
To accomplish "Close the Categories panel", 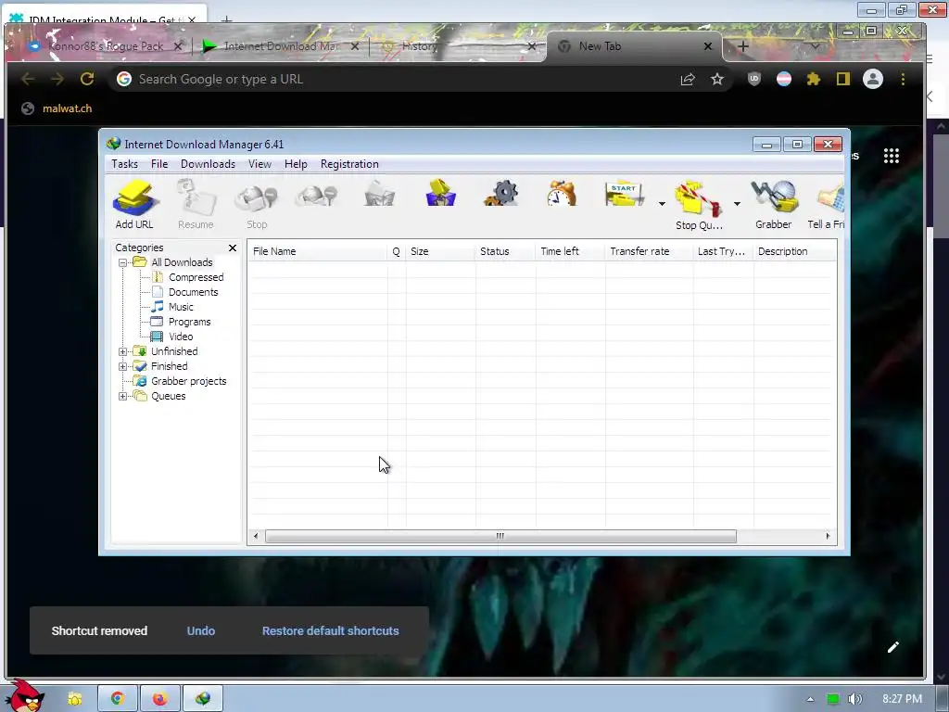I will (233, 248).
